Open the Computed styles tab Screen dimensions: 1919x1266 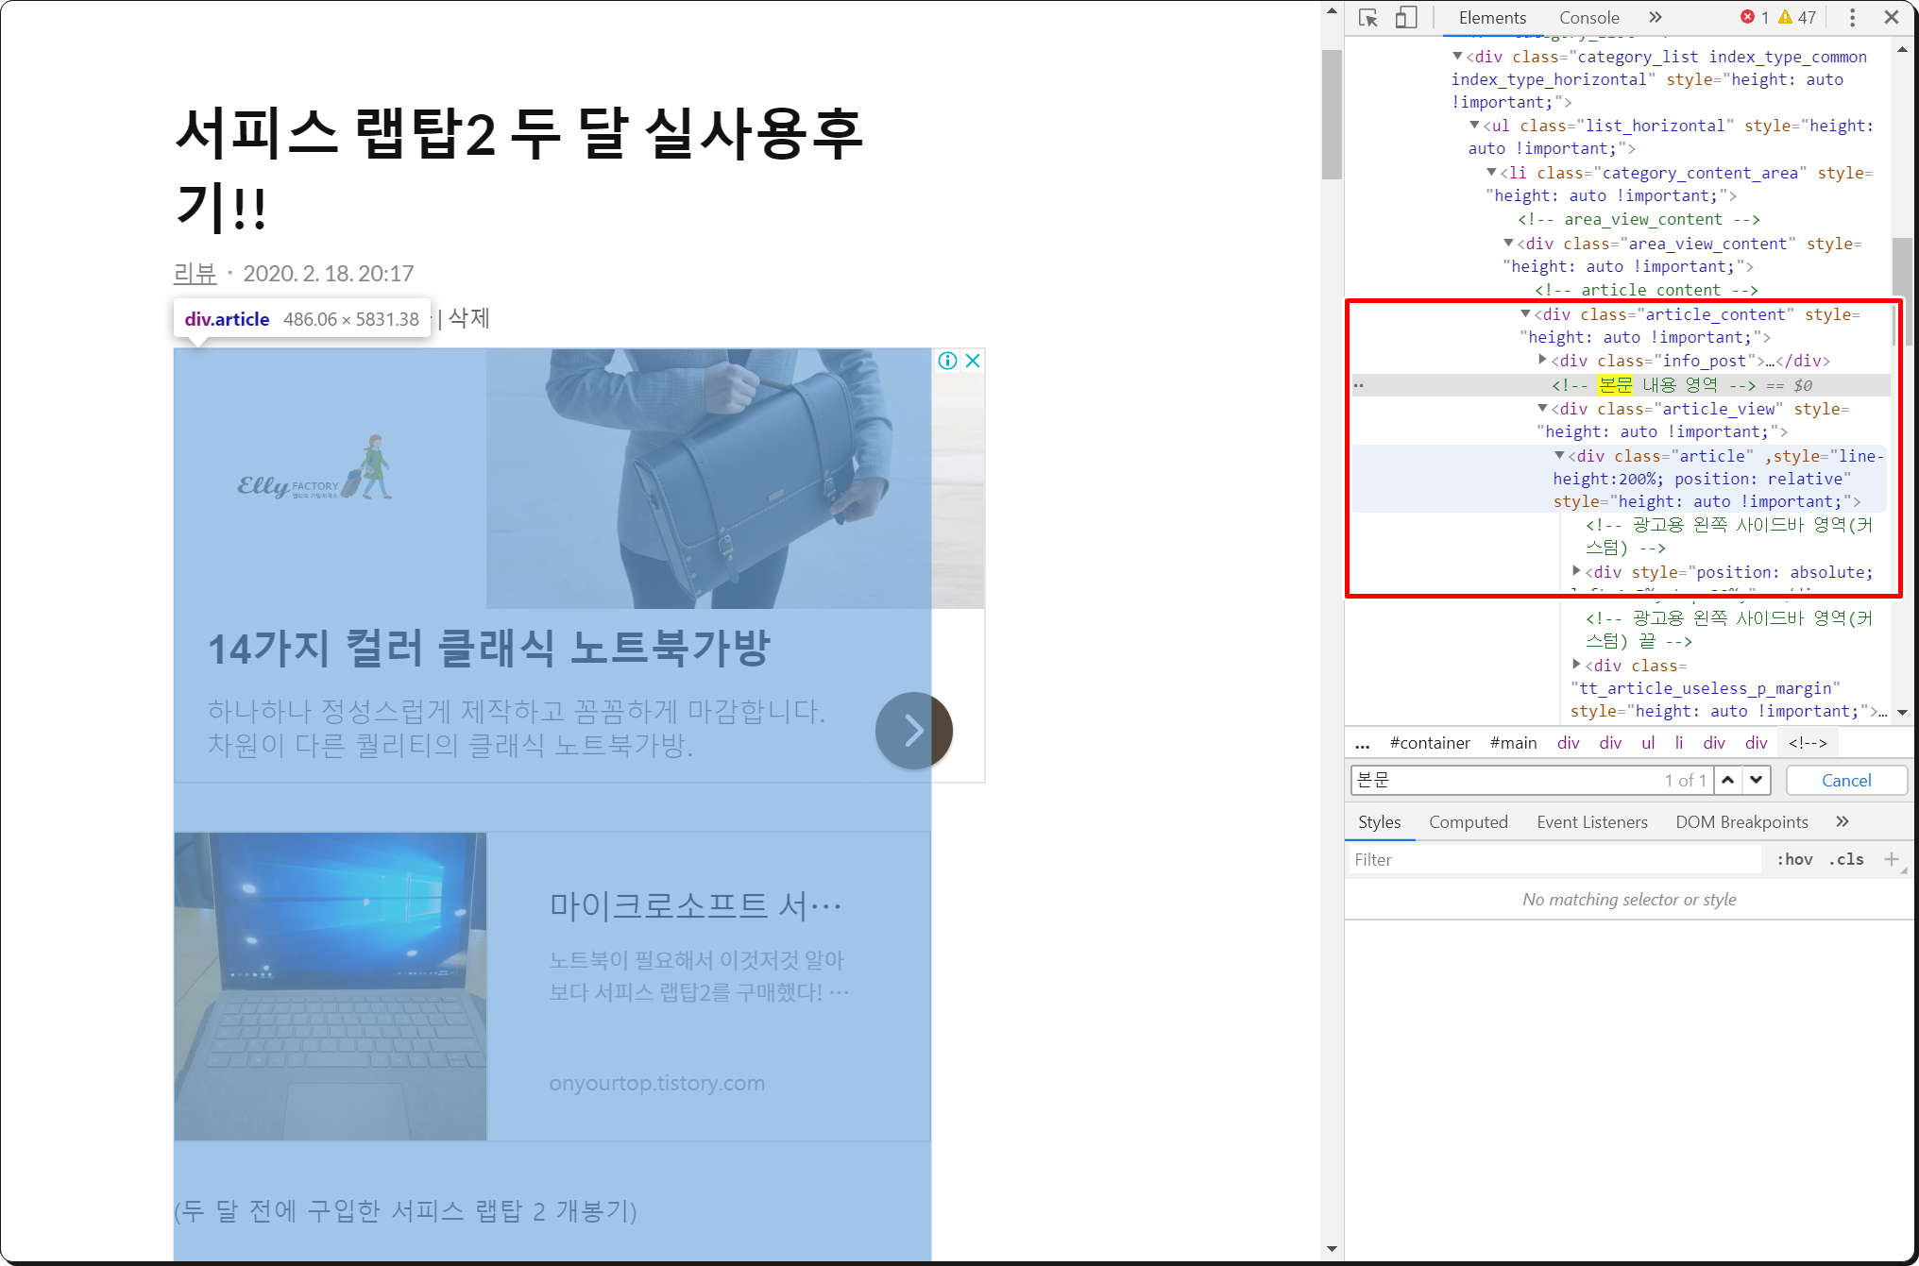pyautogui.click(x=1468, y=822)
